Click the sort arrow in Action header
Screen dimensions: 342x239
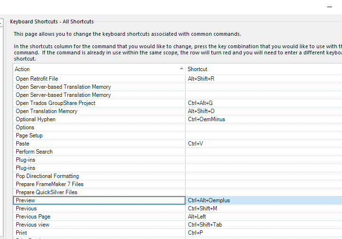181,69
